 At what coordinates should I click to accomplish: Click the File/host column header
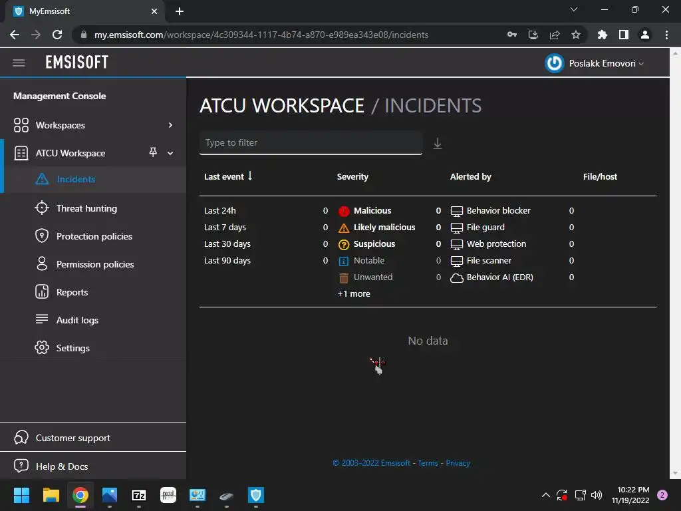pos(600,176)
